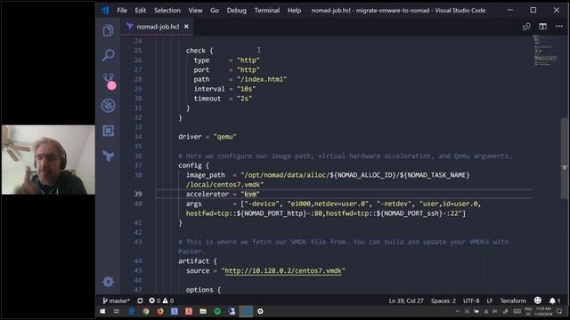Switch to the nomad-job.hcl tab
570x320 pixels.
coord(157,27)
